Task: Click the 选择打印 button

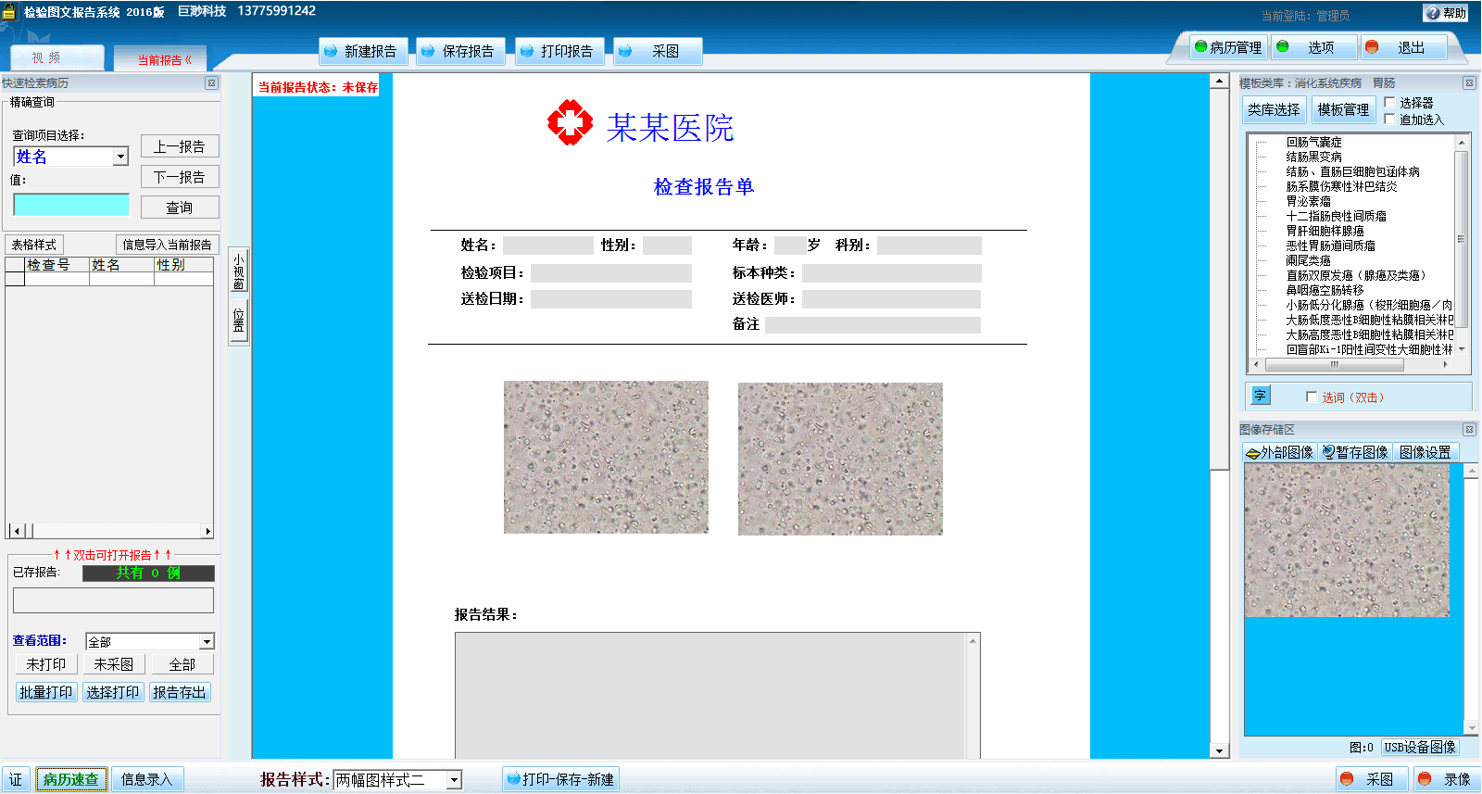Action: click(113, 692)
